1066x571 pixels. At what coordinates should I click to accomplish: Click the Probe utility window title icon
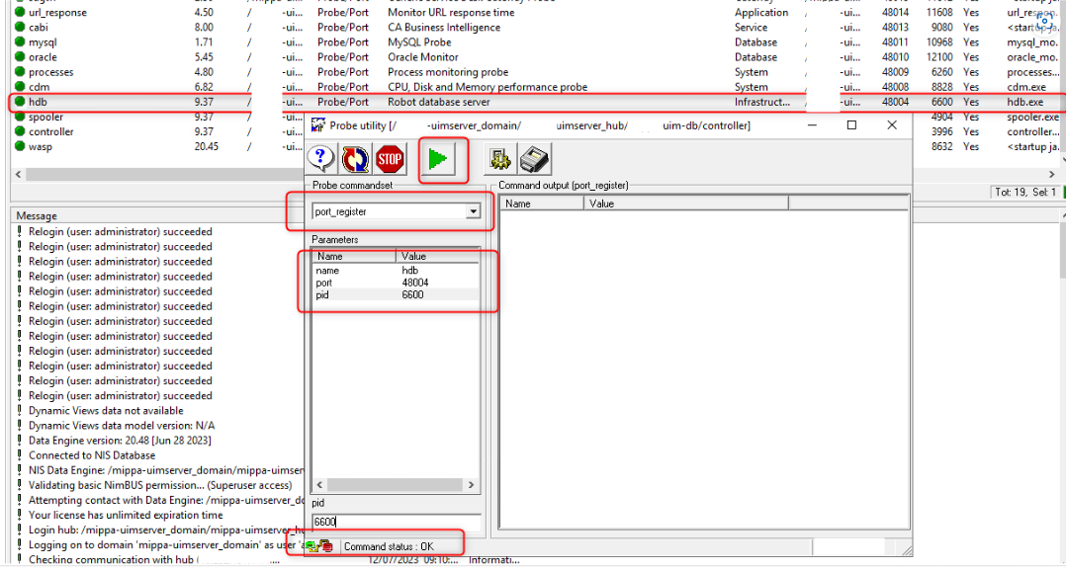pyautogui.click(x=317, y=125)
